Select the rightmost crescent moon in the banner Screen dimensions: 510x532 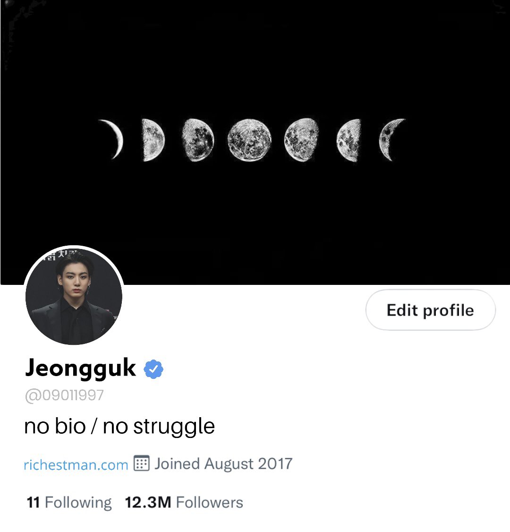tap(391, 139)
